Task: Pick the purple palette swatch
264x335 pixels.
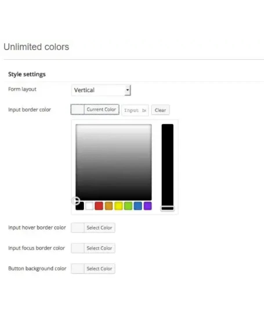Action: click(x=148, y=206)
